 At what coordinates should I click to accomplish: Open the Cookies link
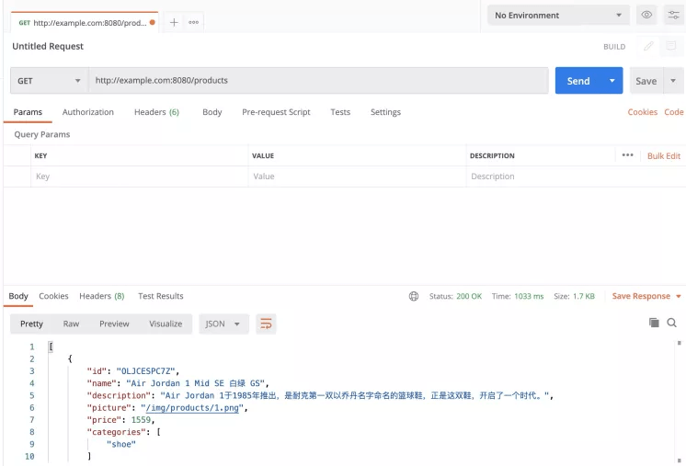pyautogui.click(x=642, y=112)
